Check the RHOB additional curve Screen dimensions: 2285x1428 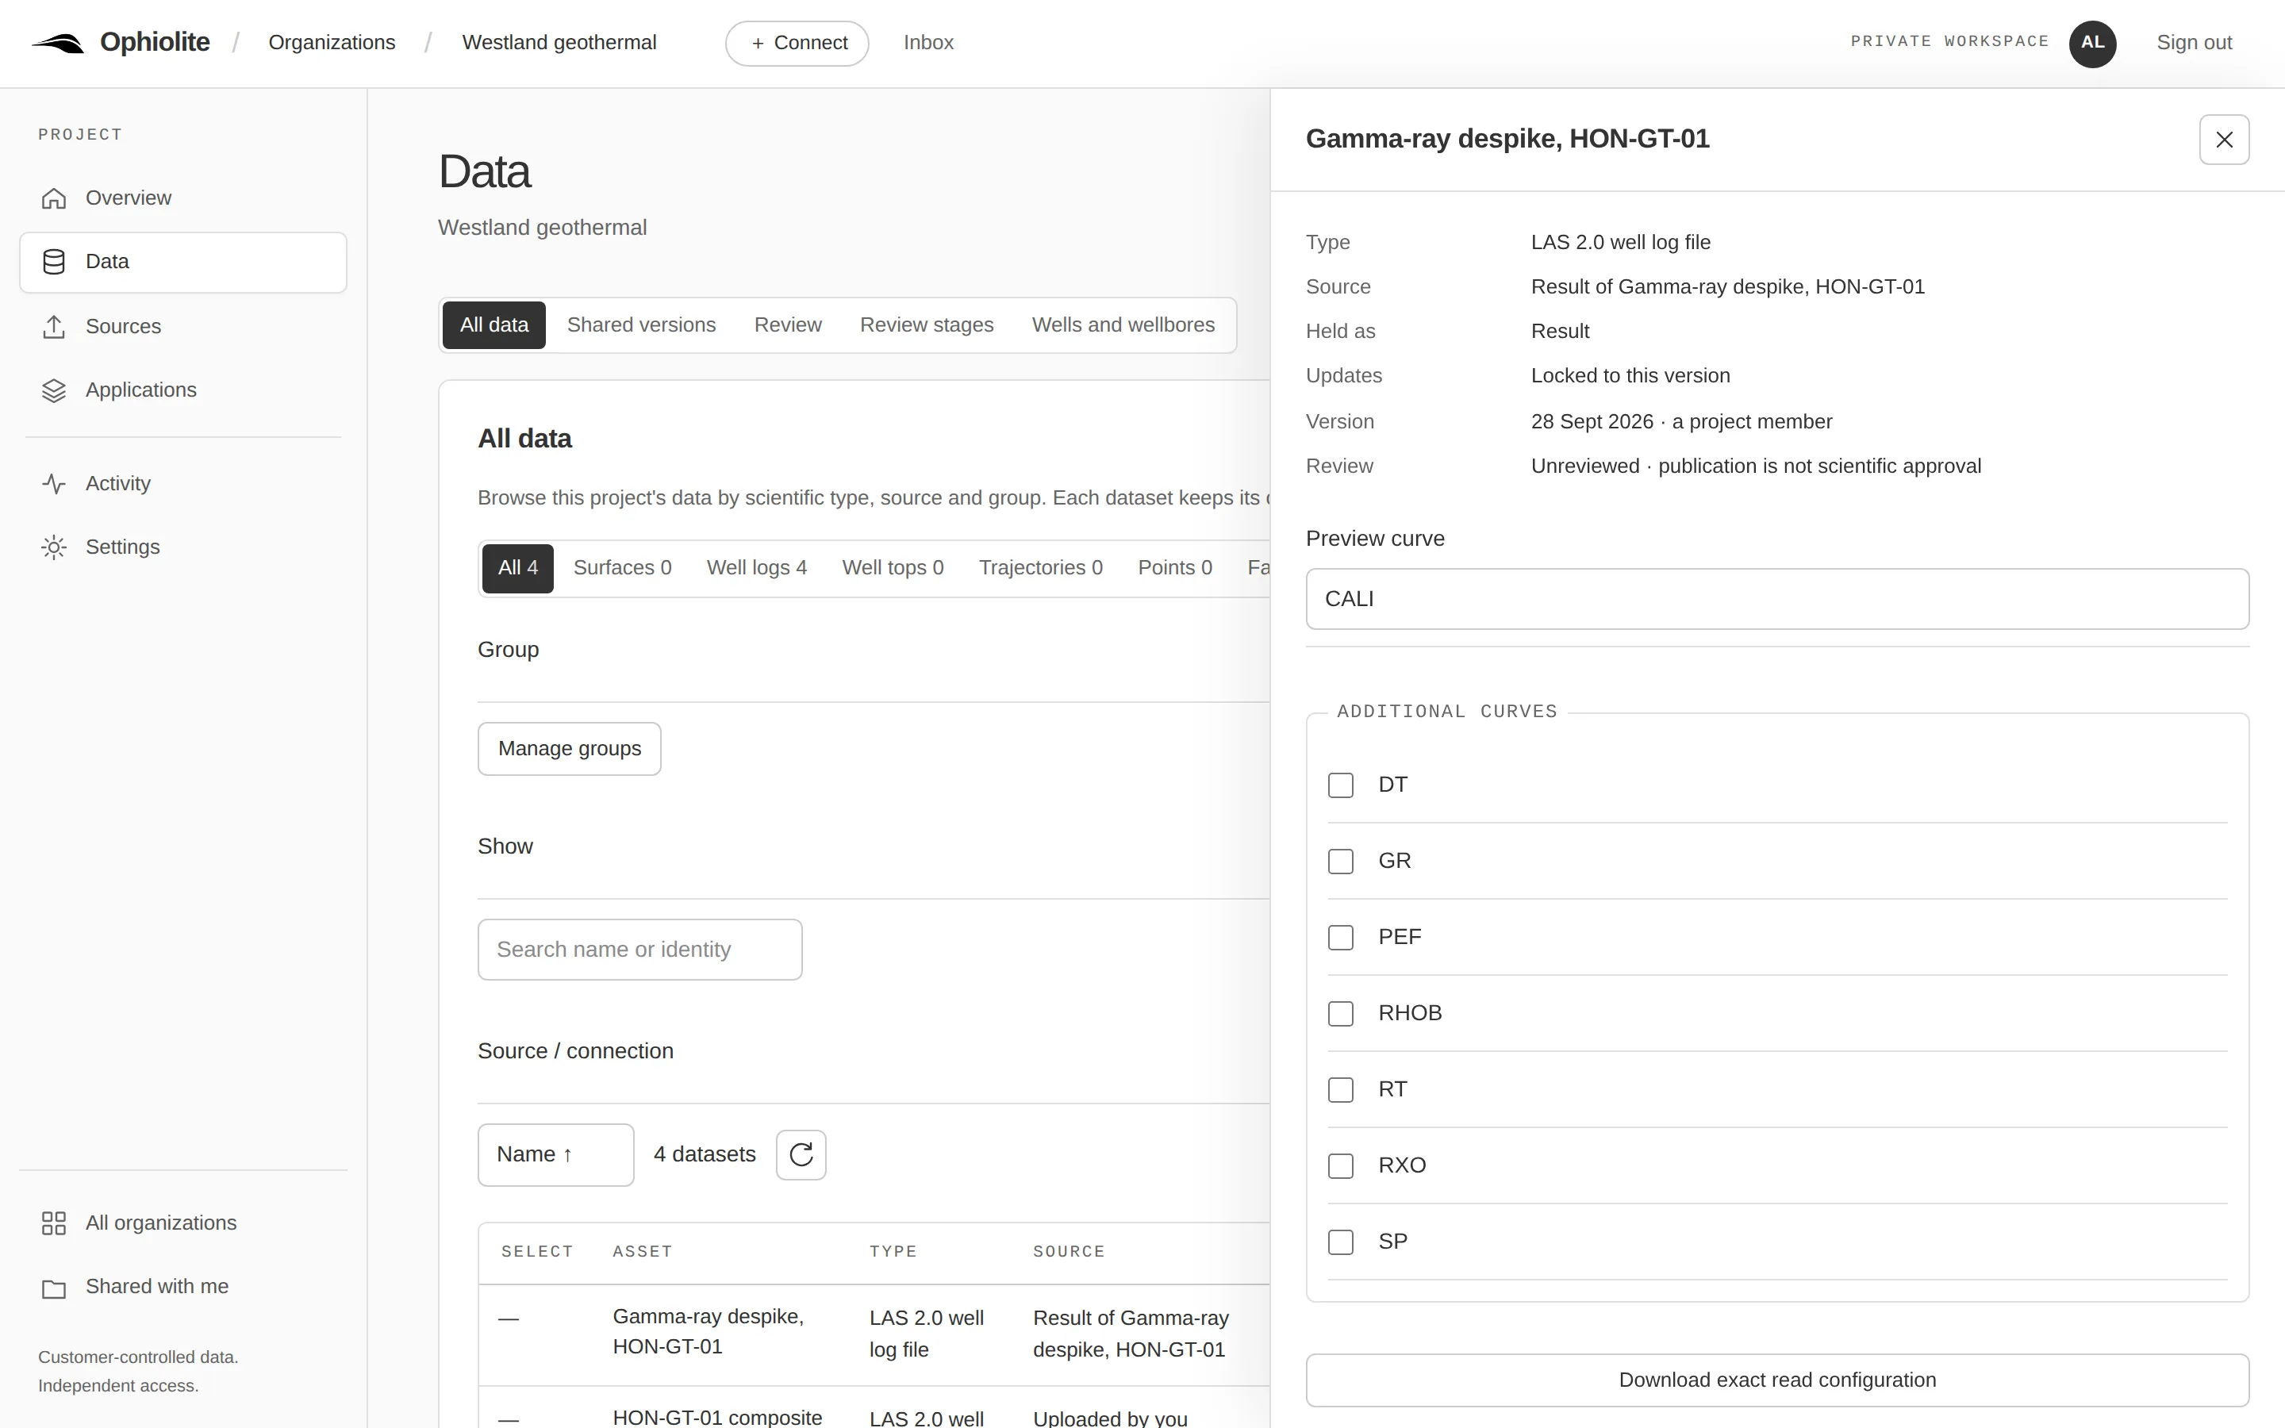coord(1341,1013)
